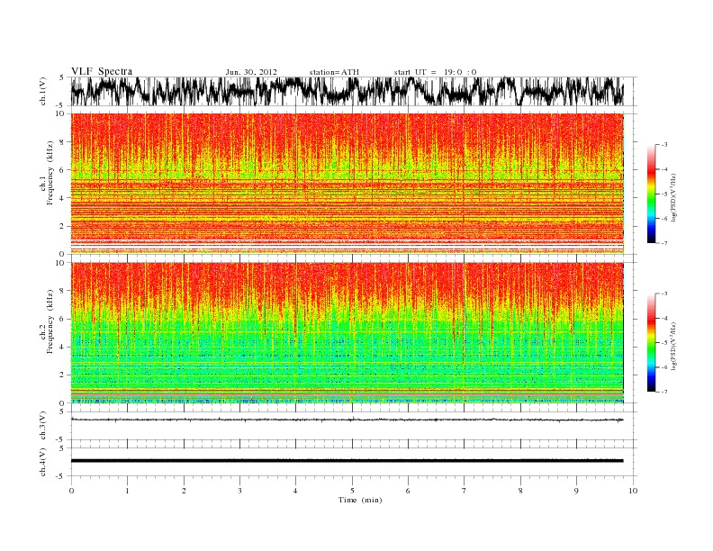The image size is (713, 551).
Task: Click the "10" minute tick on time axis
Action: click(633, 491)
